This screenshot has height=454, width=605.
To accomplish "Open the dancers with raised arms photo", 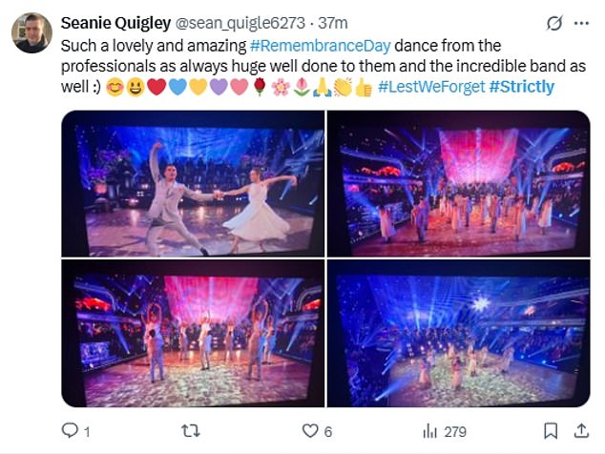I will coord(193,333).
